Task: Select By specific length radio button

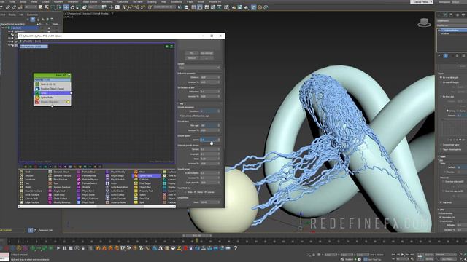Action: click(x=441, y=82)
